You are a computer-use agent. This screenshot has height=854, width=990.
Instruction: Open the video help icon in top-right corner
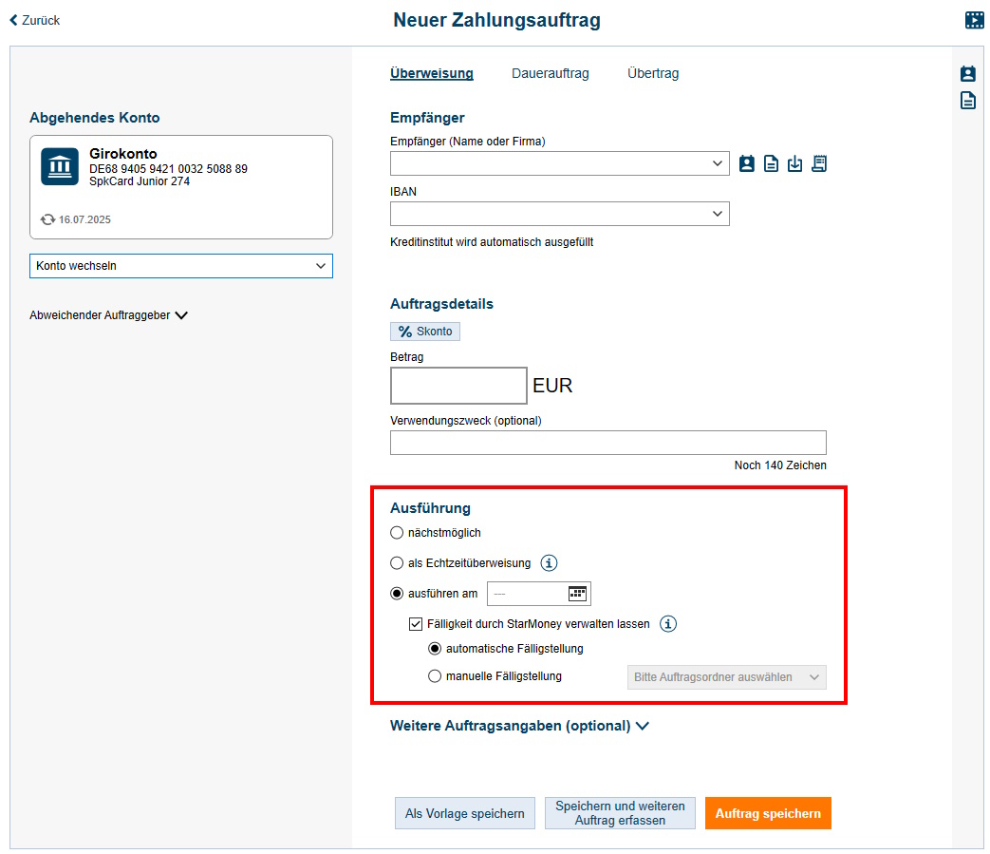click(x=974, y=20)
